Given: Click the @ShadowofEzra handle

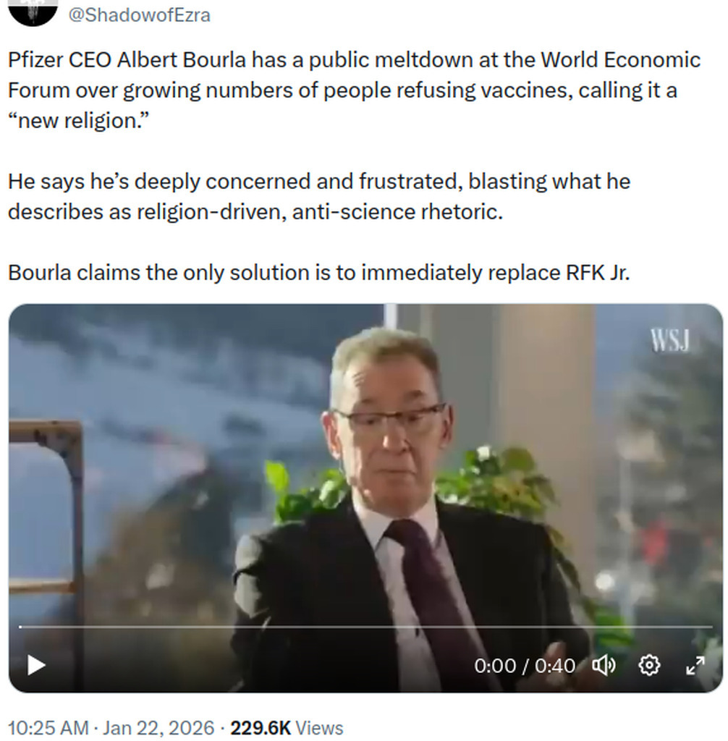Looking at the screenshot, I should pyautogui.click(x=140, y=15).
